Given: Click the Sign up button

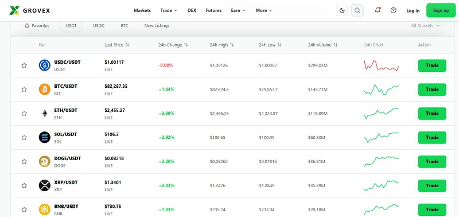Looking at the screenshot, I should [441, 10].
